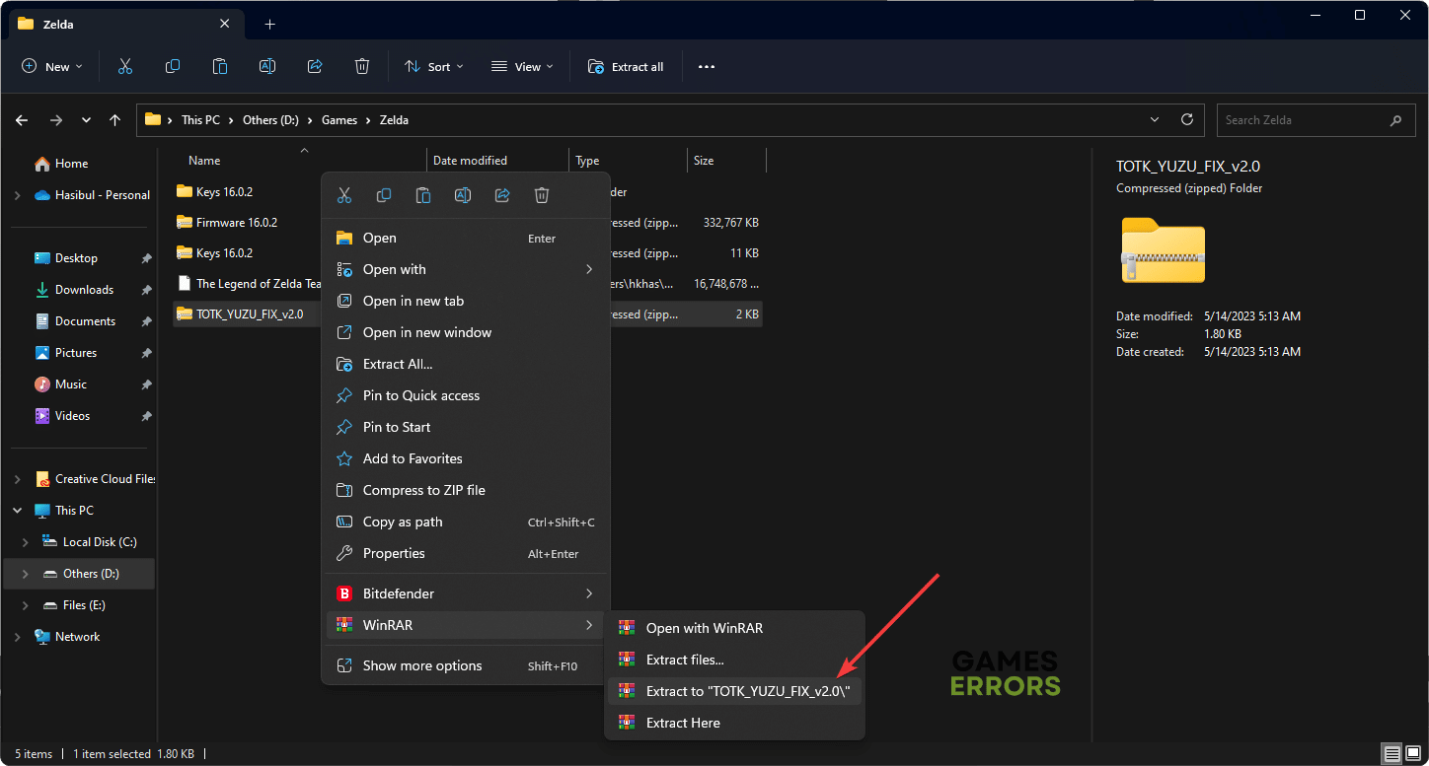Viewport: 1429px width, 766px height.
Task: Select Show more options menu entry
Action: pyautogui.click(x=422, y=665)
